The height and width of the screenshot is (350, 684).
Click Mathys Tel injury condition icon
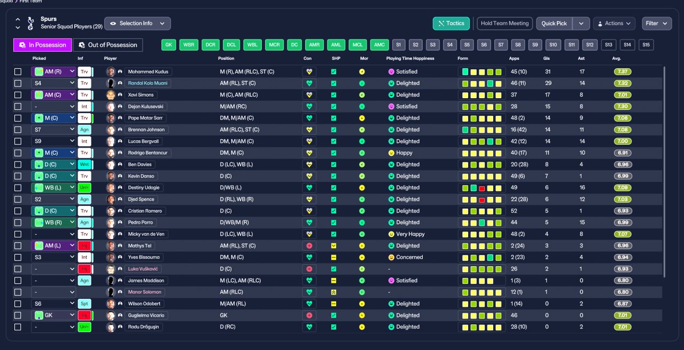309,246
